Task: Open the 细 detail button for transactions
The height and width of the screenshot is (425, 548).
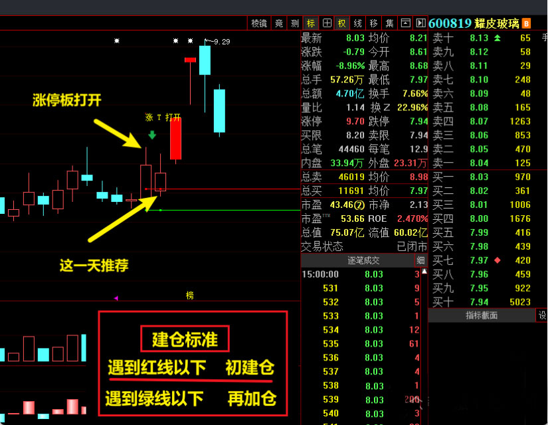Action: pyautogui.click(x=420, y=261)
